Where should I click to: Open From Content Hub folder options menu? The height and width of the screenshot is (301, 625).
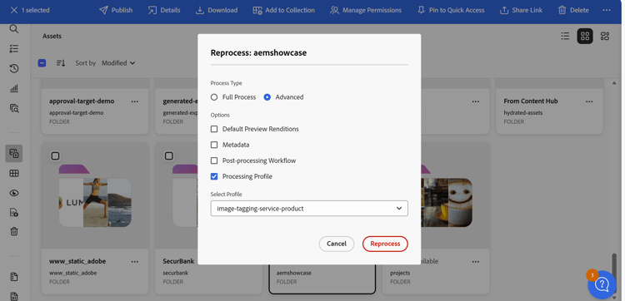(x=589, y=101)
